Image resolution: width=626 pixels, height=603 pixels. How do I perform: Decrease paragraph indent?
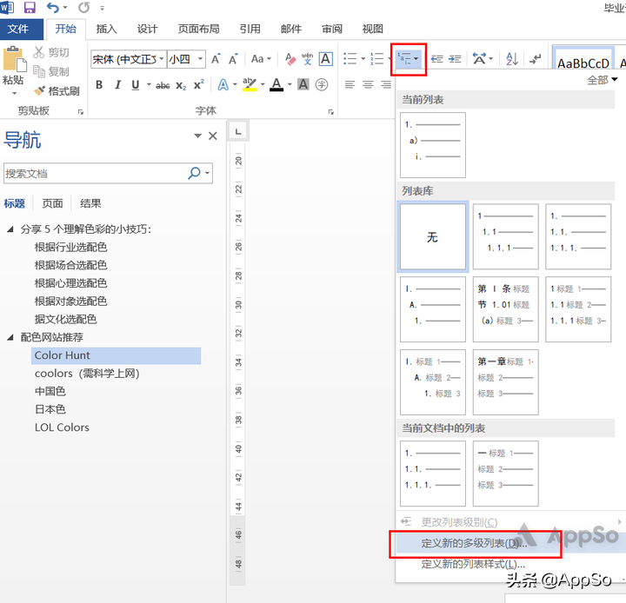tap(436, 59)
